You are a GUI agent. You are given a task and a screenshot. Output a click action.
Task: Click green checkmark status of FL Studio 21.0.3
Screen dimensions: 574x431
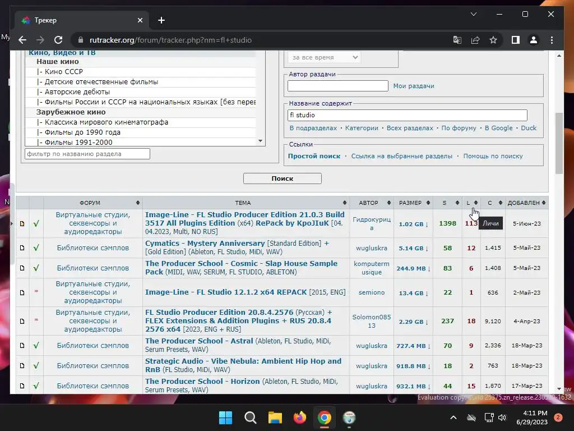(x=36, y=223)
